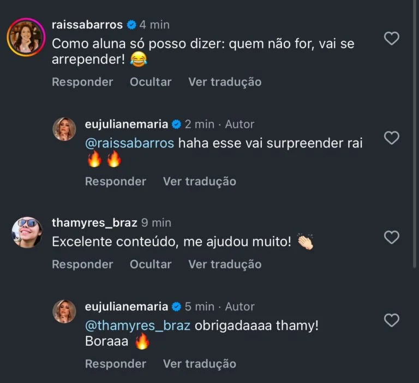Like eujulianemaria's reply to thamyres_braz
This screenshot has height=383, width=419.
point(392,320)
